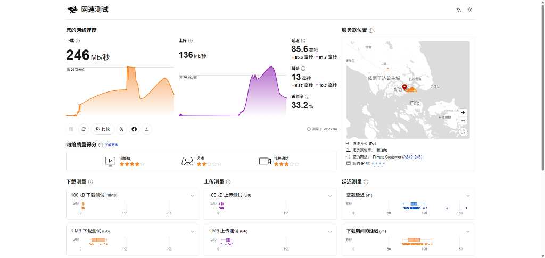This screenshot has width=545, height=258.
Task: Click the red location pin on the map
Action: pyautogui.click(x=404, y=87)
